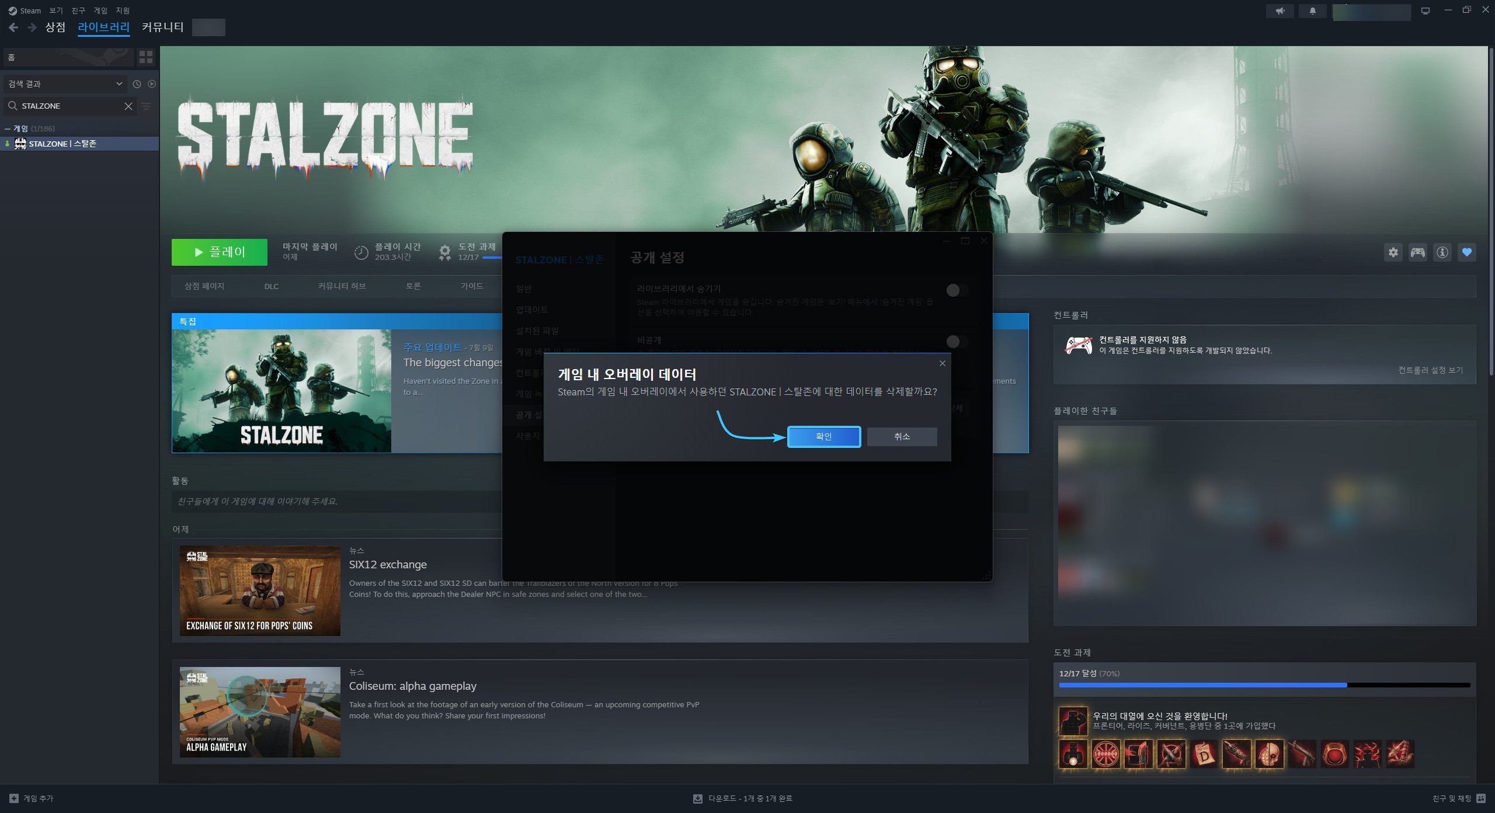Click the 12/17 achievements progress bar
This screenshot has width=1495, height=813.
1264,685
